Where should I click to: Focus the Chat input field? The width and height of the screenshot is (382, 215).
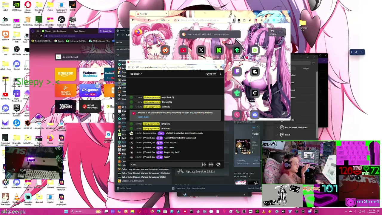tap(165, 165)
